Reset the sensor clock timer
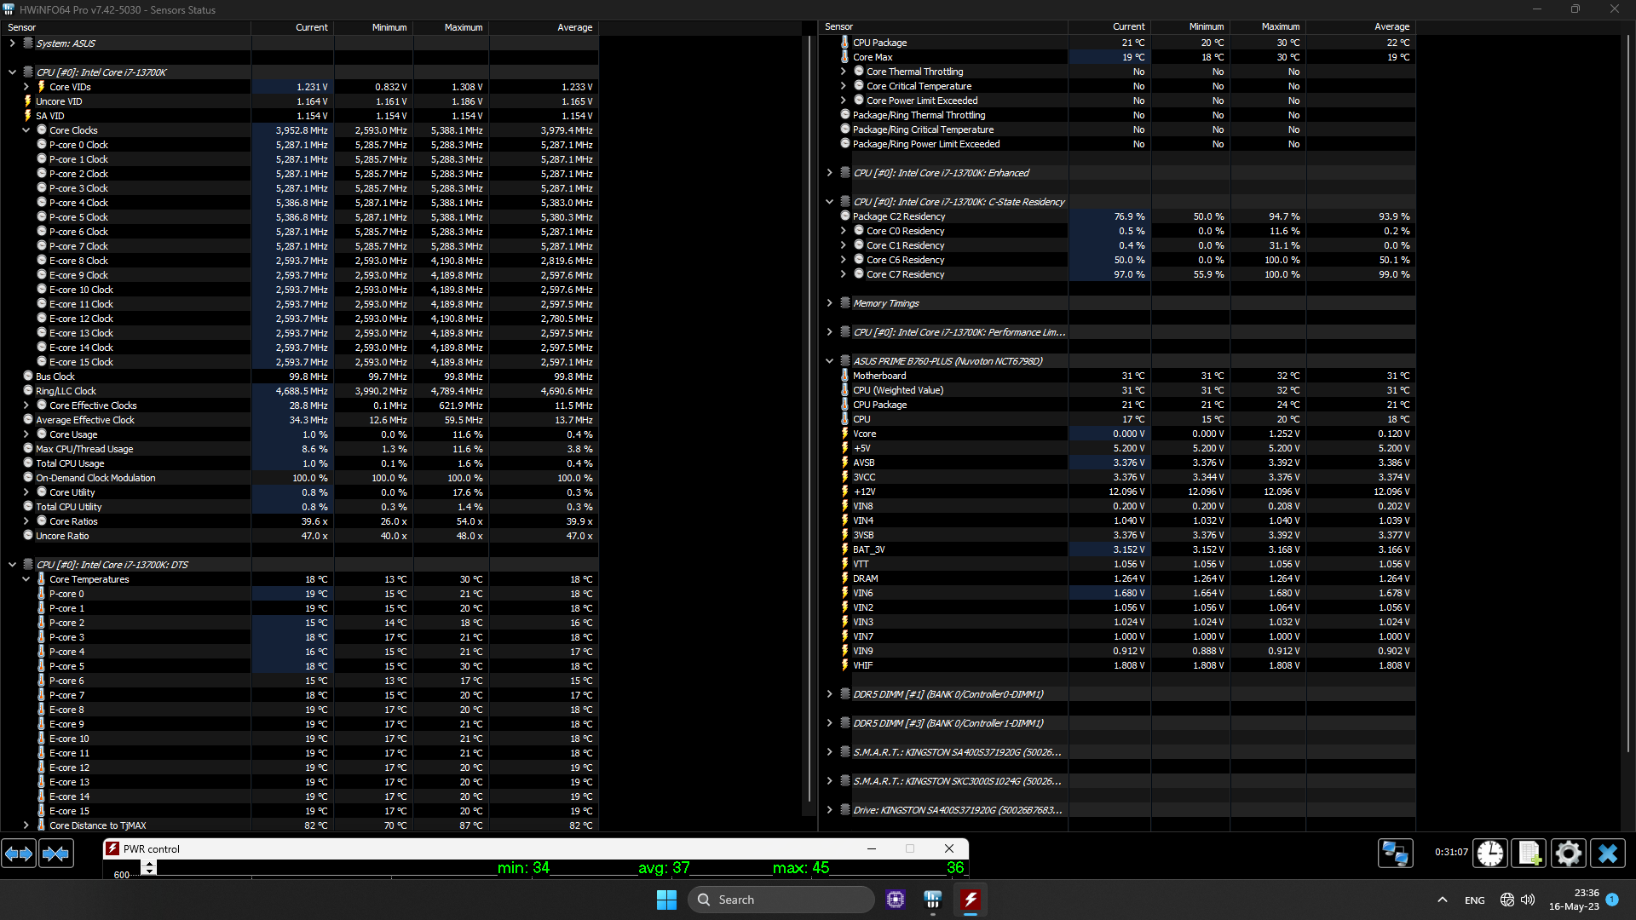 (1490, 854)
